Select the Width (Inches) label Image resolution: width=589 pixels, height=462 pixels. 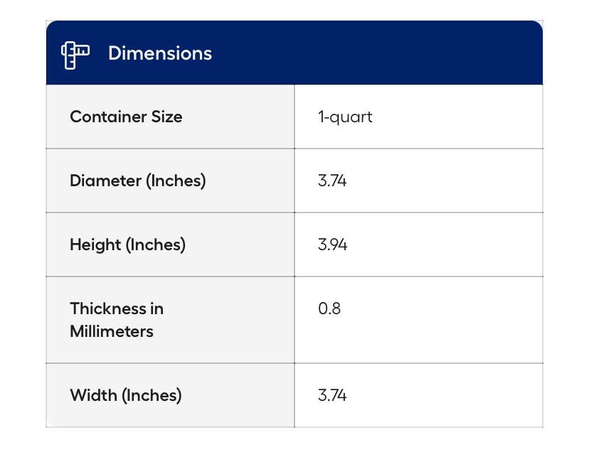click(126, 396)
